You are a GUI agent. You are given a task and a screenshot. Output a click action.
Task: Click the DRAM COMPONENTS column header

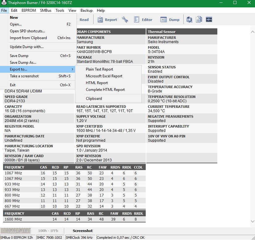[111, 32]
